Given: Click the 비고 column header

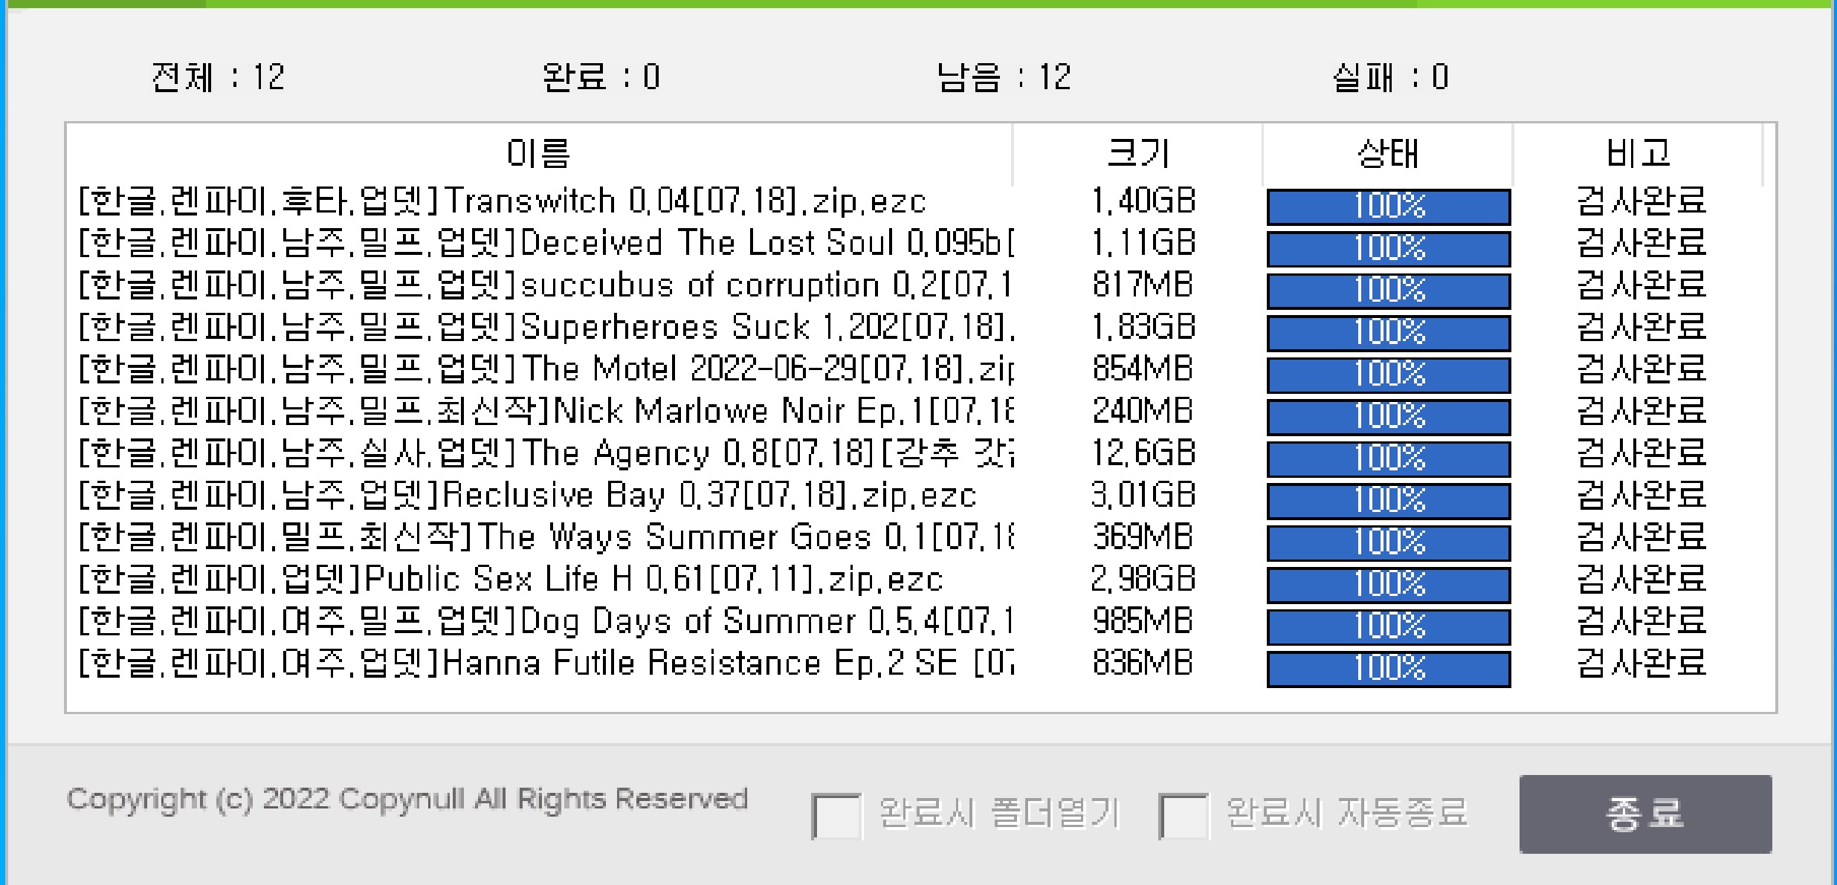Looking at the screenshot, I should click(x=1637, y=154).
